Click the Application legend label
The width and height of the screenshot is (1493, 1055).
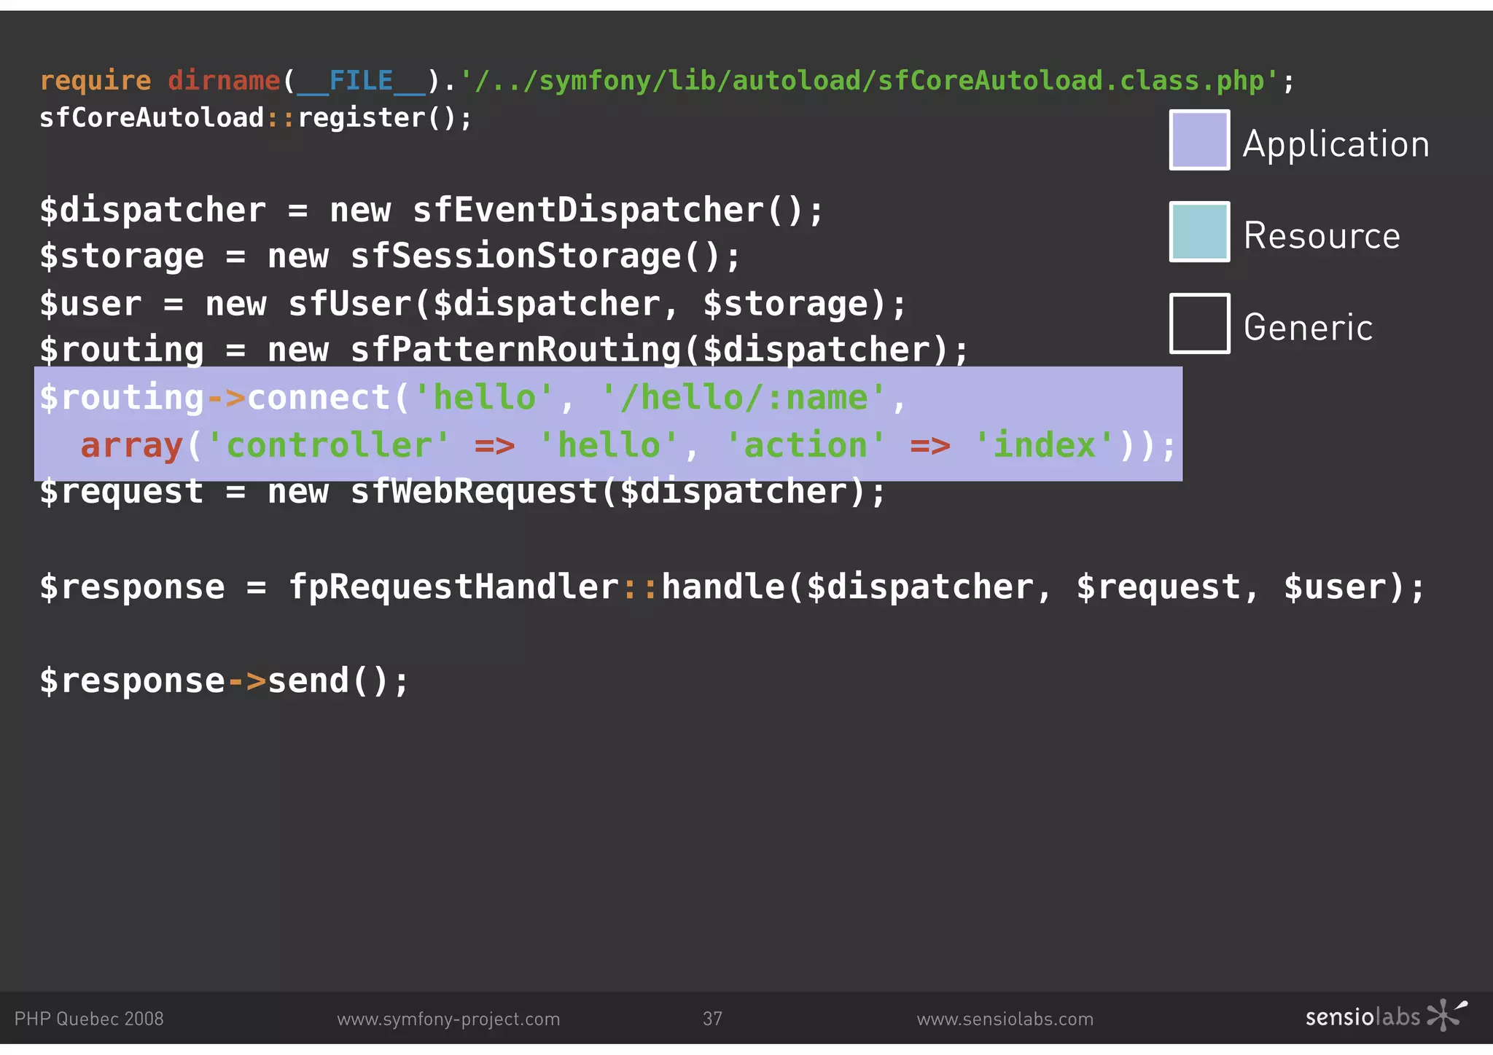(1336, 144)
